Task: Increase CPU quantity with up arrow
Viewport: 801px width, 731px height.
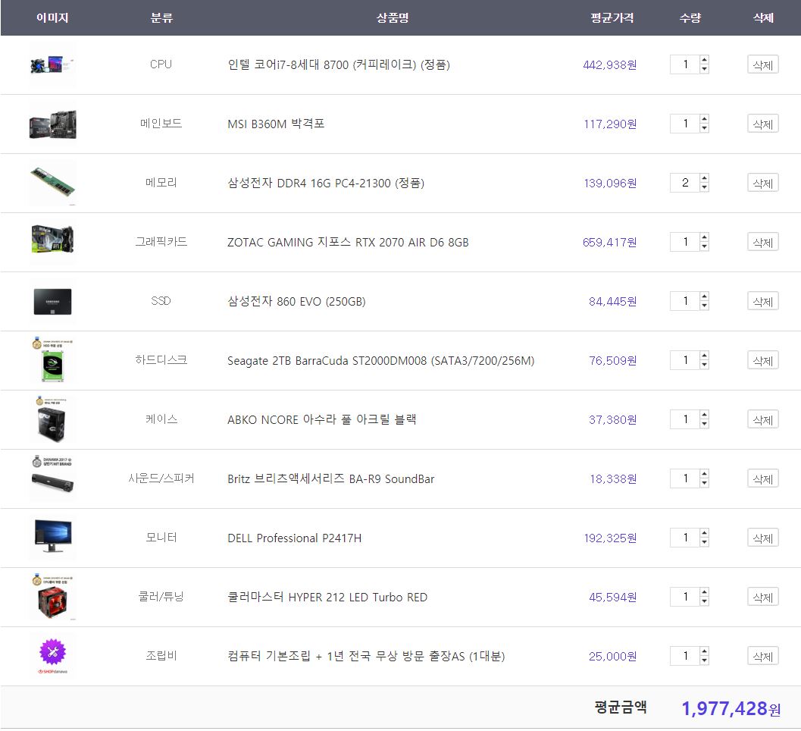Action: pos(705,60)
